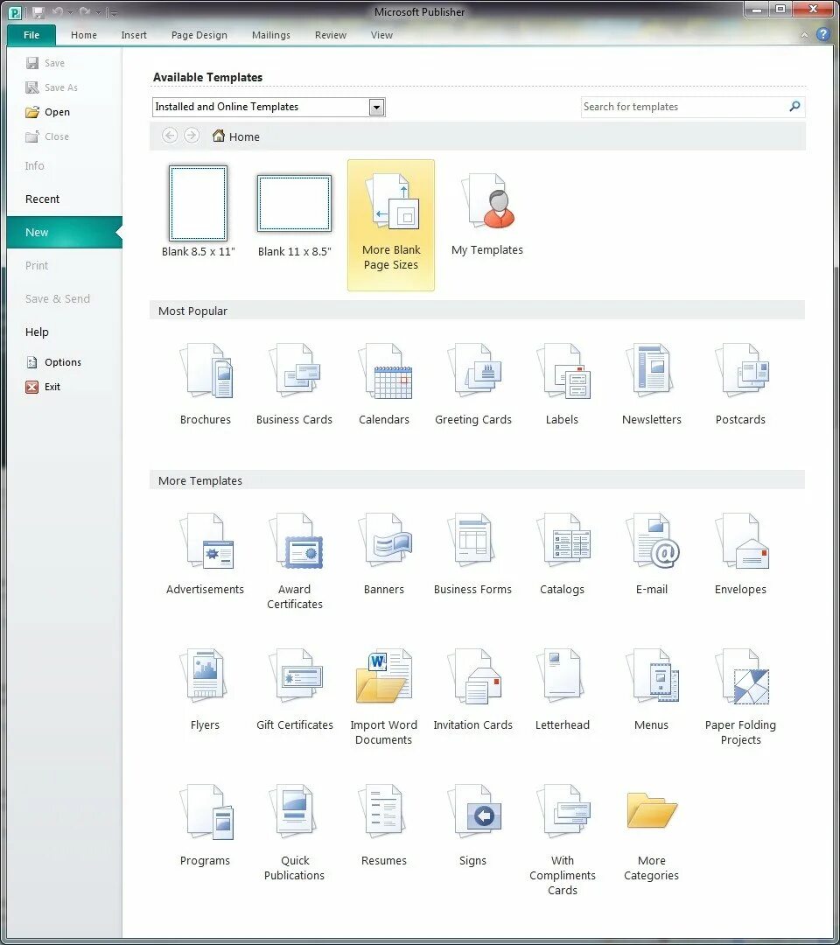
Task: Switch to the View ribbon tab
Action: click(x=382, y=35)
